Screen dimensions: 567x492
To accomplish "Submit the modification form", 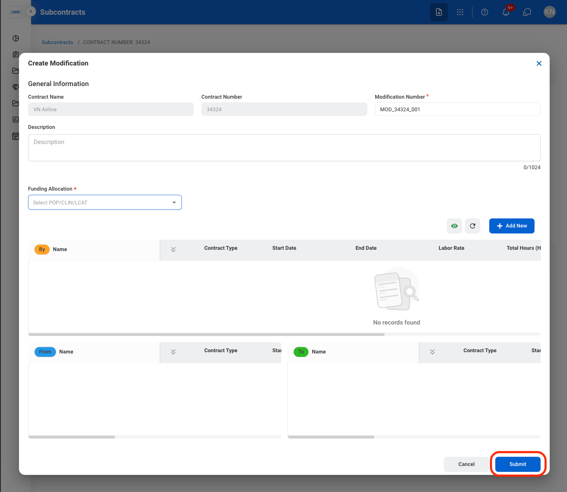I will tap(518, 464).
